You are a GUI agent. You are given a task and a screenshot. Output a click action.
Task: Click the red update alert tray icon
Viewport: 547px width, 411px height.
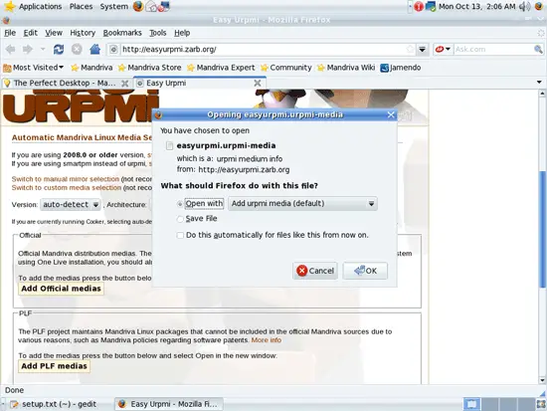(x=419, y=6)
